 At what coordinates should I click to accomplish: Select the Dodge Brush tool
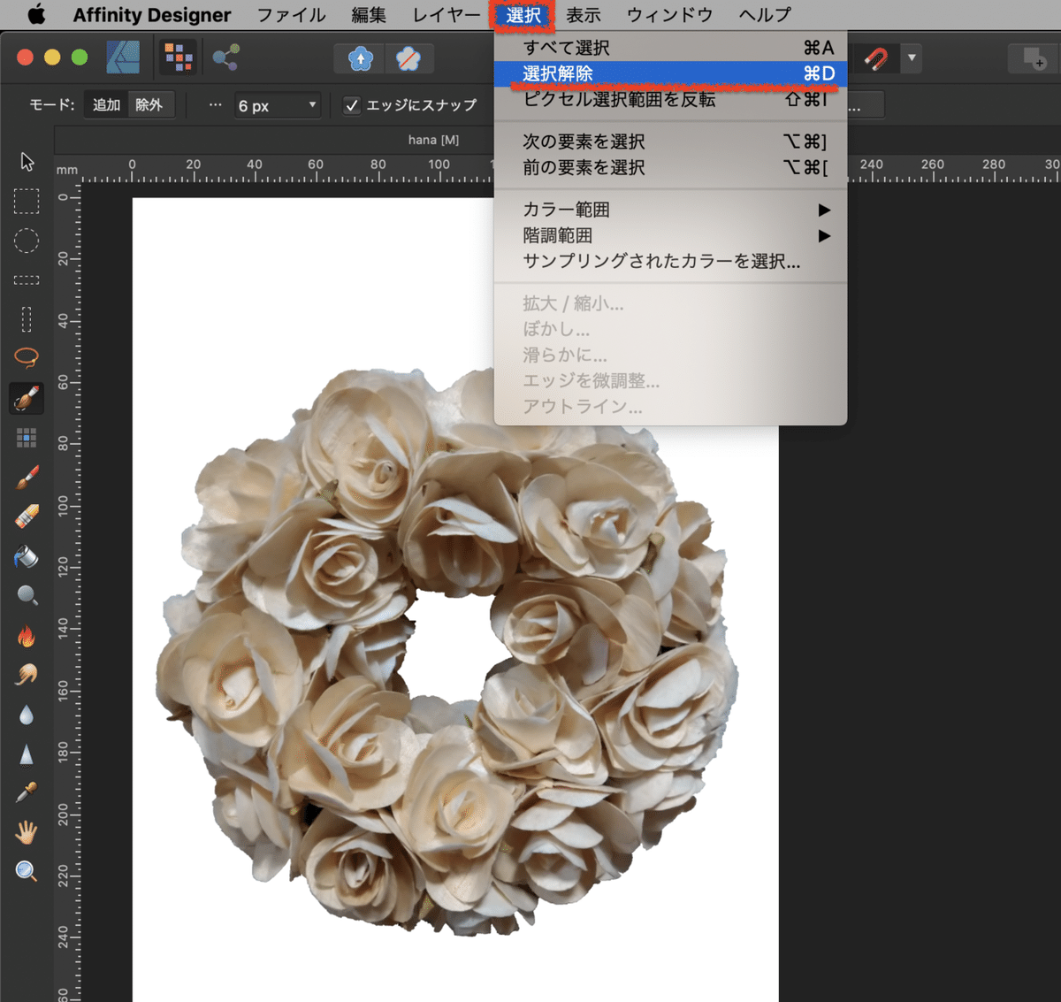click(27, 595)
